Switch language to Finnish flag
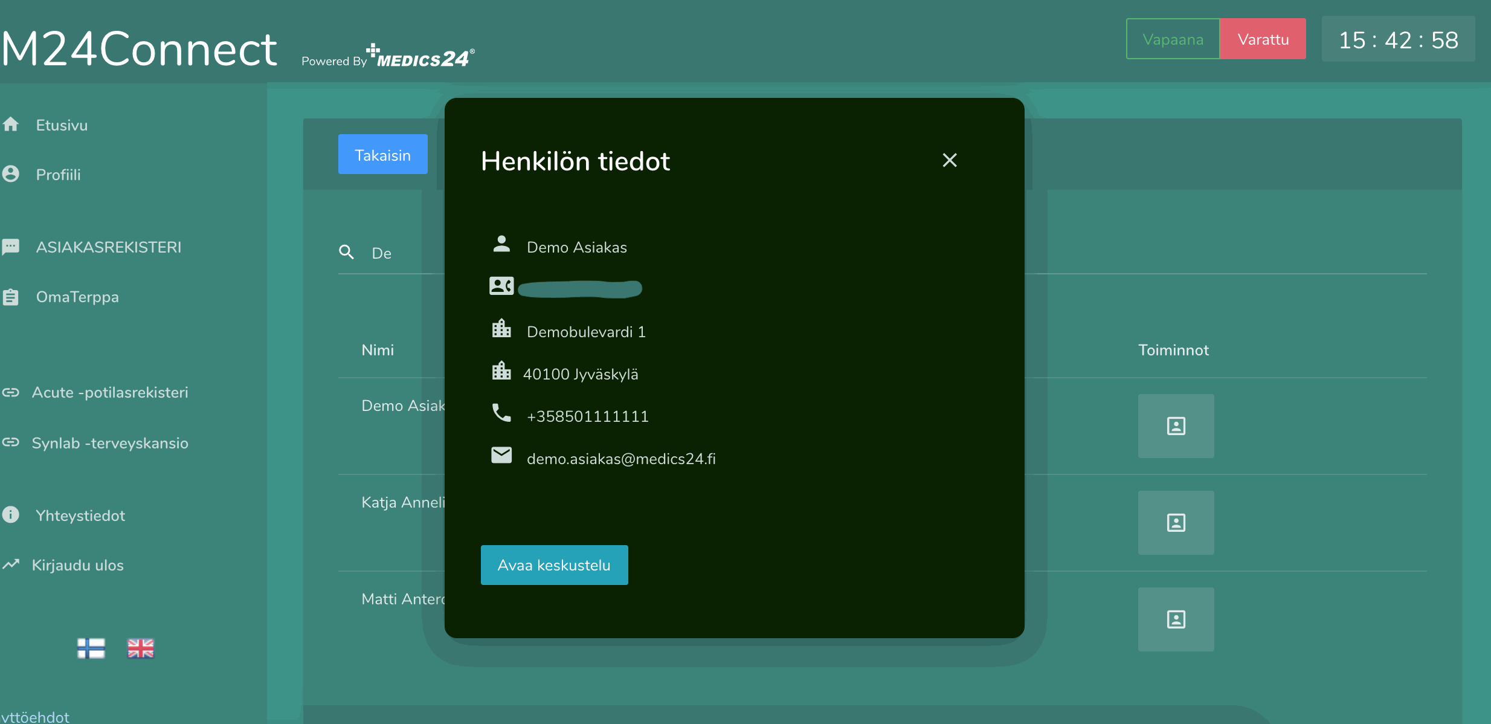 pyautogui.click(x=91, y=648)
